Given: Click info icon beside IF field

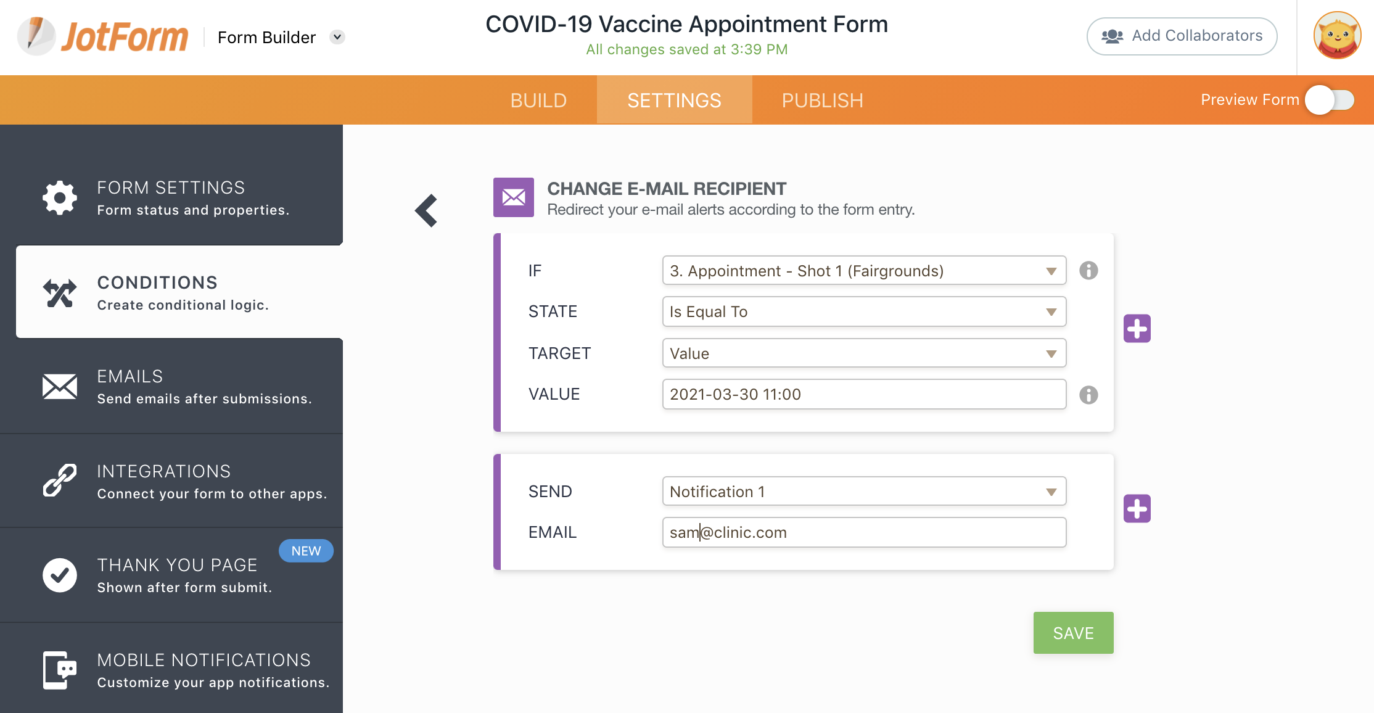Looking at the screenshot, I should tap(1088, 270).
